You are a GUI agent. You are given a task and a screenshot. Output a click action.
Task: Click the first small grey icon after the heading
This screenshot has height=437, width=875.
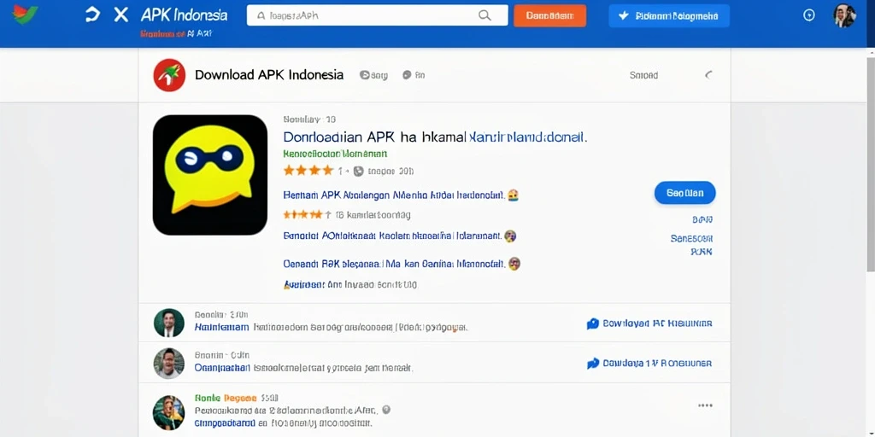(365, 75)
